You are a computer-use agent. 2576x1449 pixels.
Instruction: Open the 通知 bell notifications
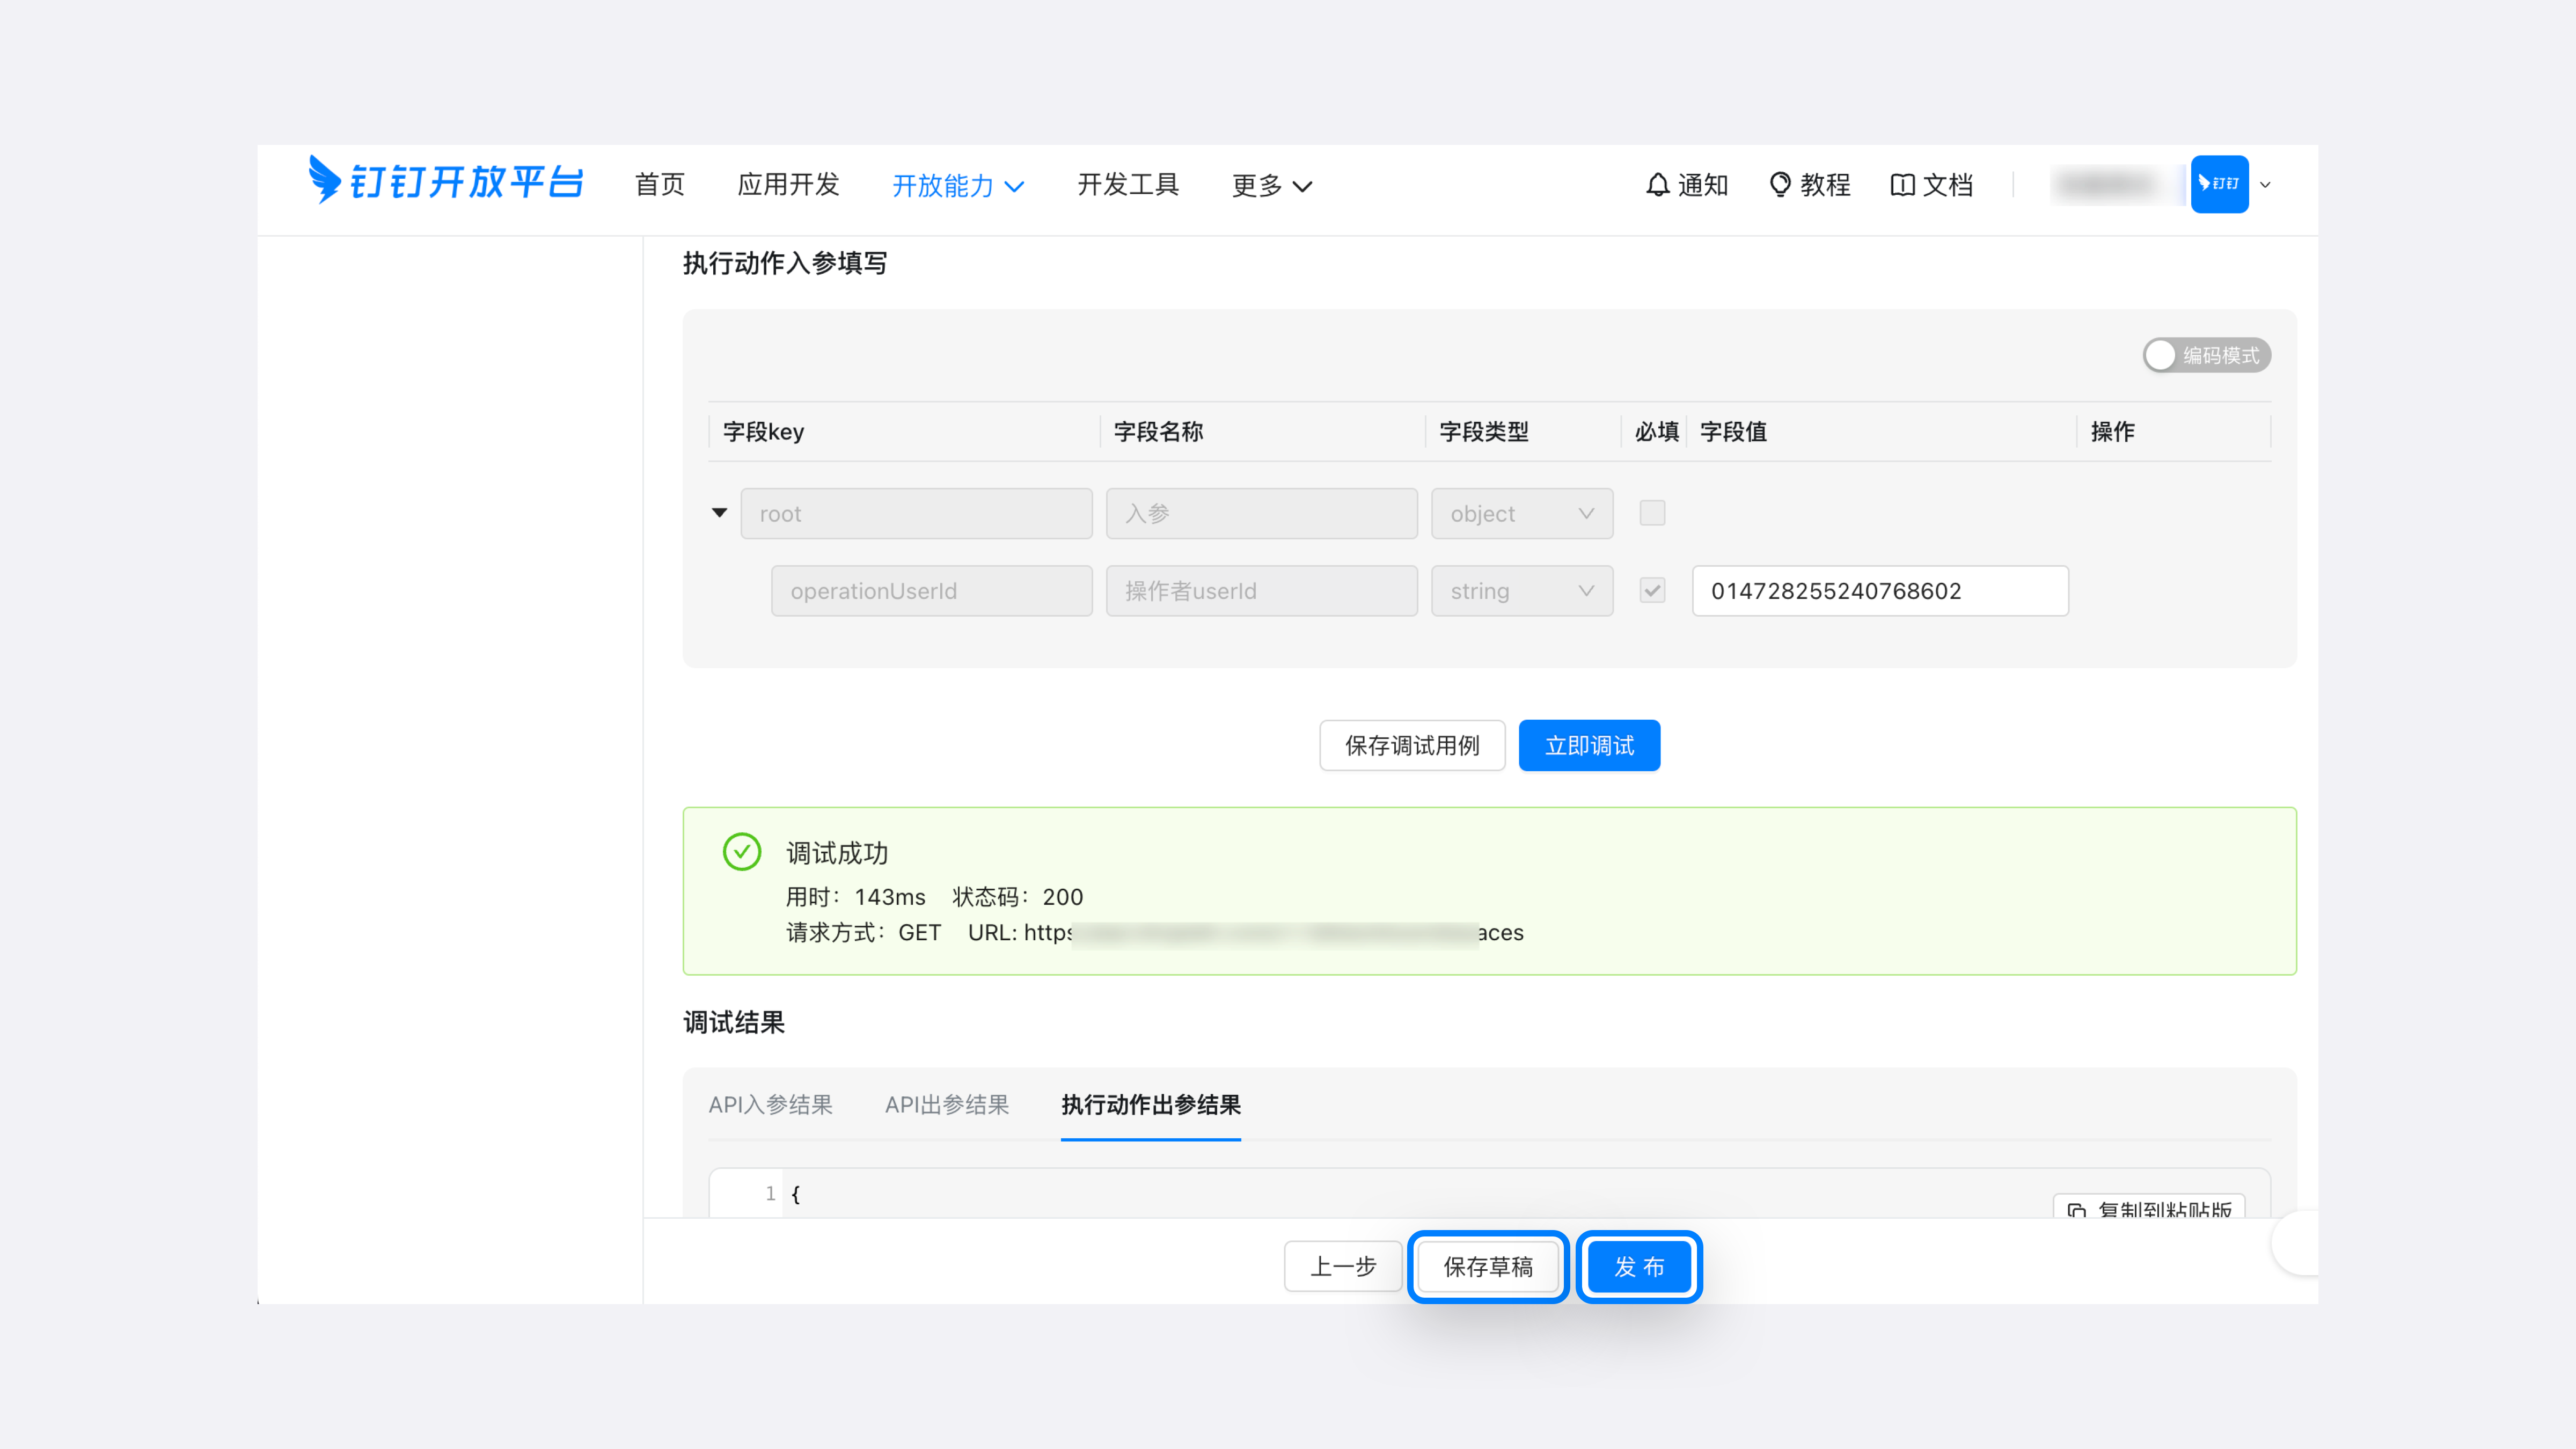(x=1686, y=185)
